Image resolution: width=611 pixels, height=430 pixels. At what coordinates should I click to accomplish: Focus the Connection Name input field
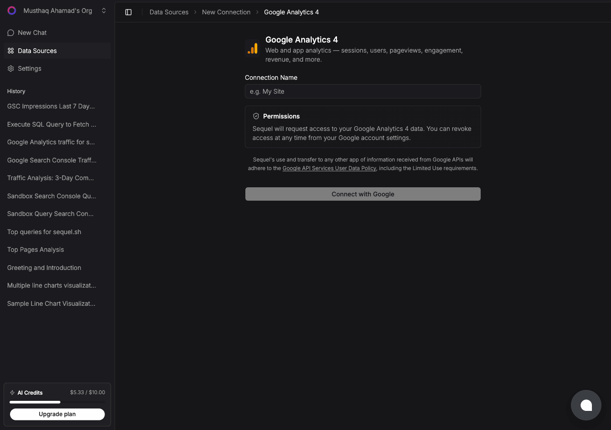(363, 91)
